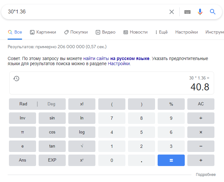Expand calculator details via Подробнее
This screenshot has height=182, width=224.
(x=206, y=175)
